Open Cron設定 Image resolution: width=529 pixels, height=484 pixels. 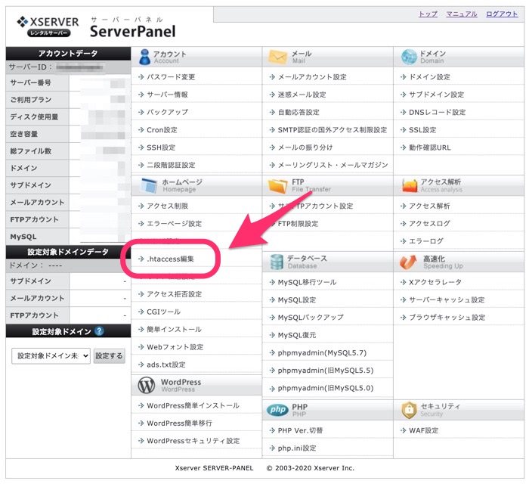pos(162,130)
